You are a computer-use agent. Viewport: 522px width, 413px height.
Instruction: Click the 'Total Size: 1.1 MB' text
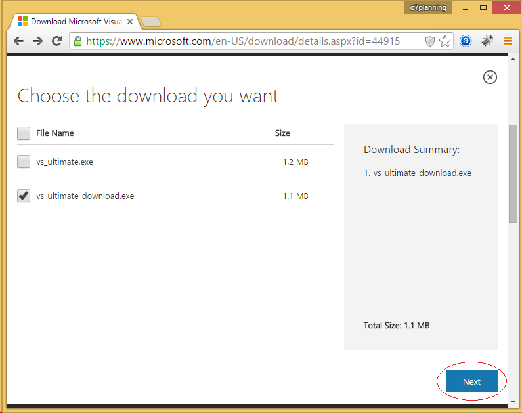pos(397,326)
